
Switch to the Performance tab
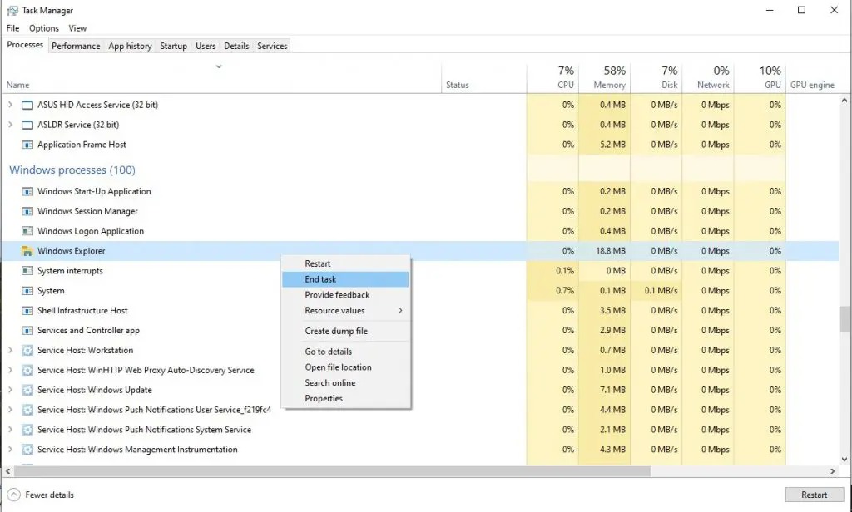76,46
